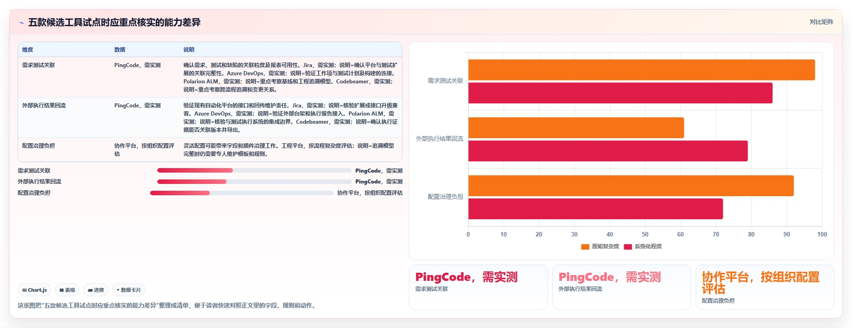Click the x-axis tick value 100

pyautogui.click(x=822, y=234)
